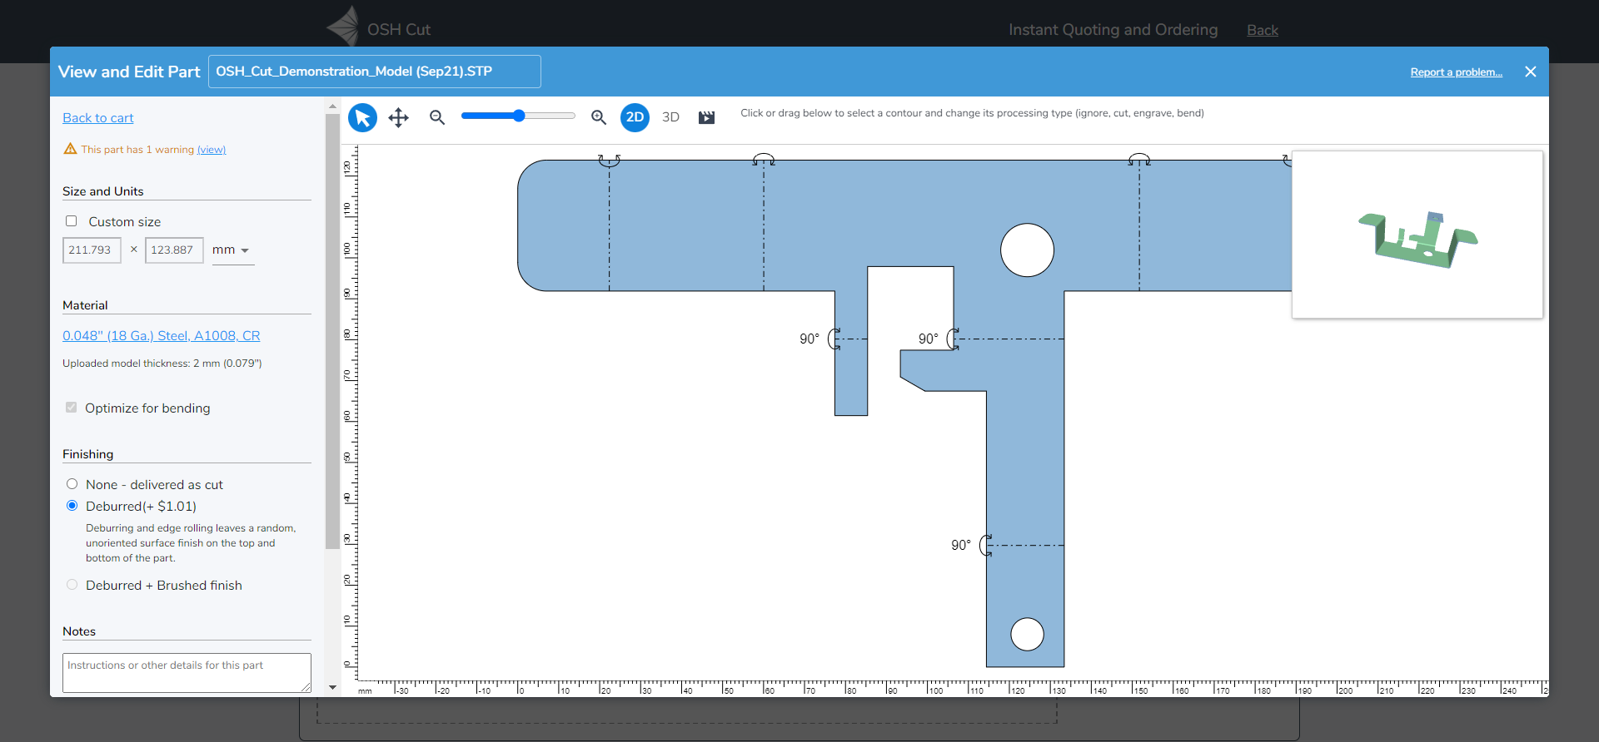Click the Back to cart link
Screen dimensions: 1599x742
point(97,118)
